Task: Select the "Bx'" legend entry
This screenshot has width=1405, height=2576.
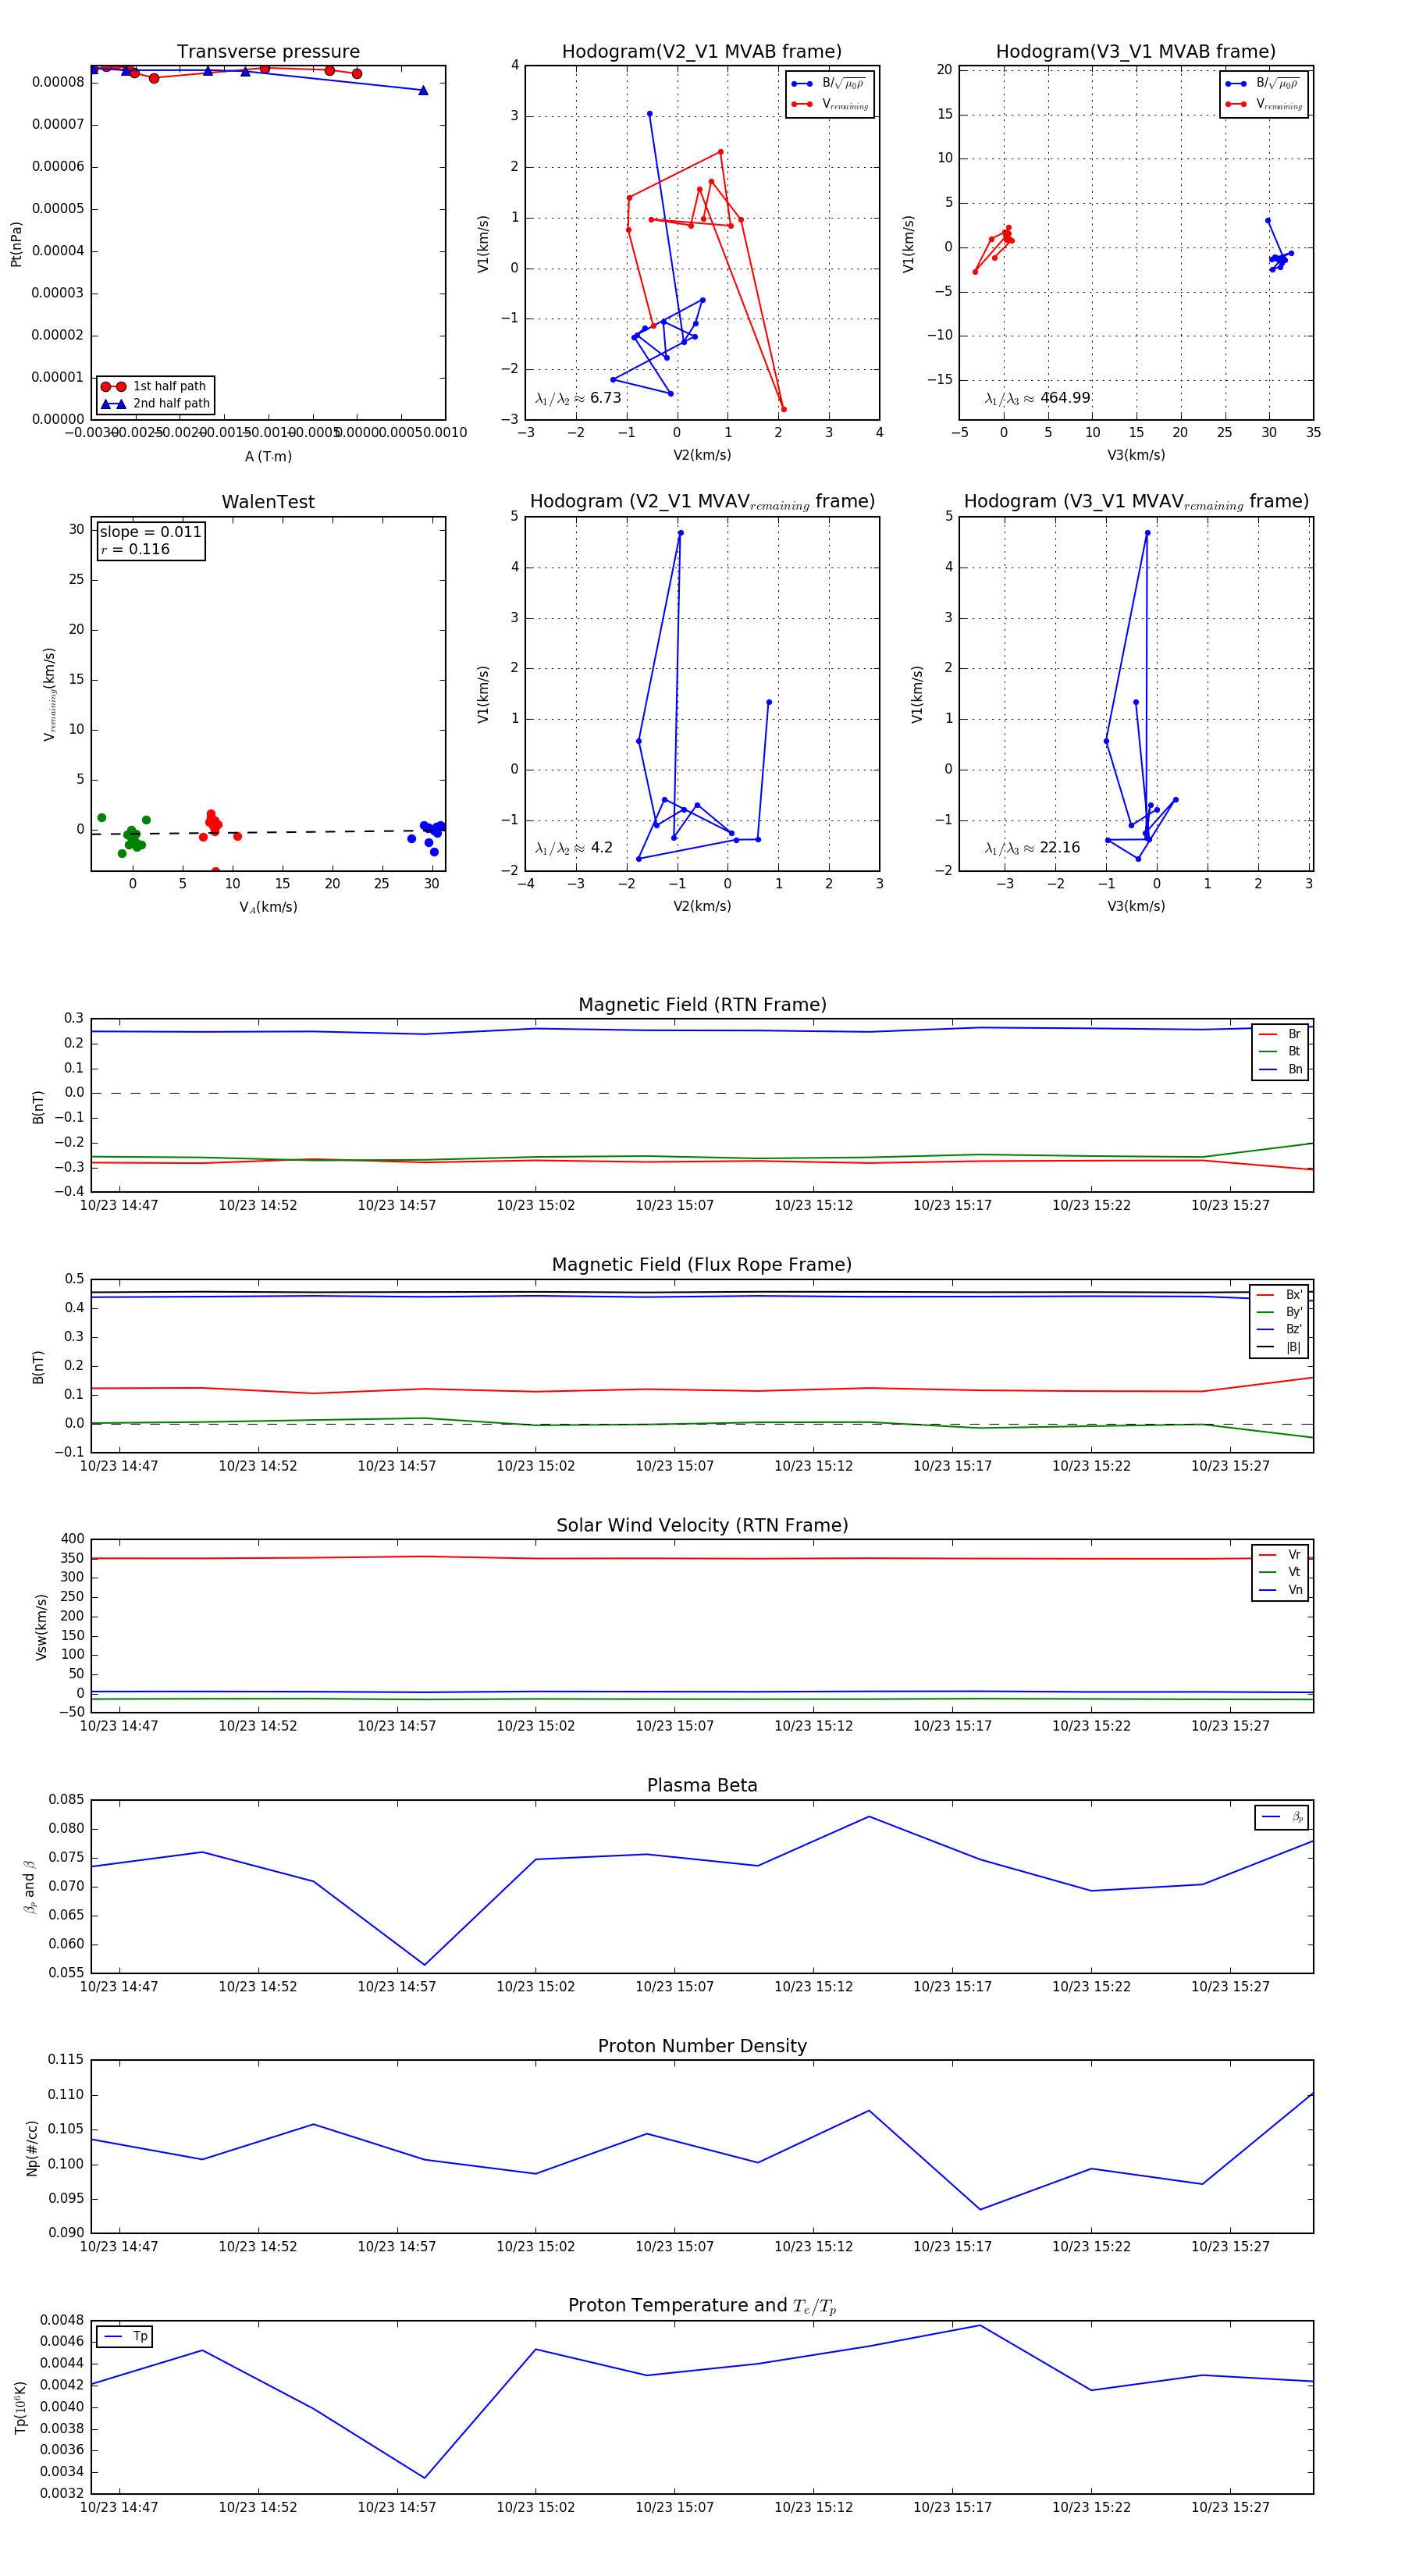Action: coord(1280,1295)
